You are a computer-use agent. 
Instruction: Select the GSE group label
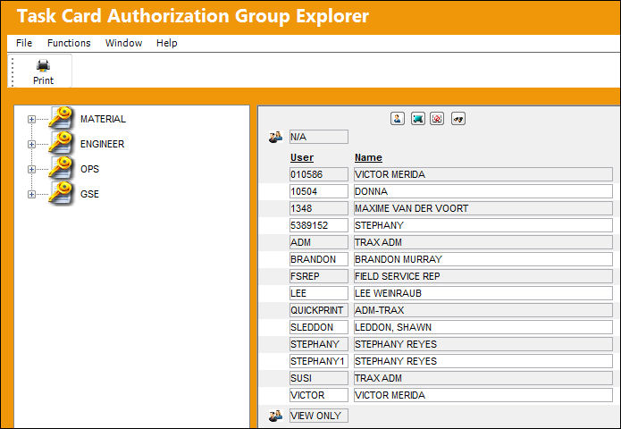pyautogui.click(x=89, y=194)
